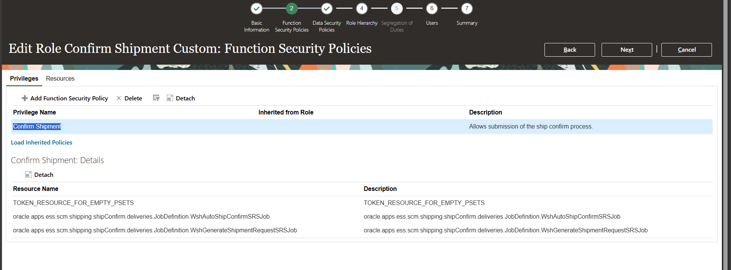Jump to step 4 Role Hierarchy
731x270 pixels.
(x=362, y=8)
